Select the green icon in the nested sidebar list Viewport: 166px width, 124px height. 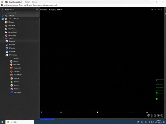pos(11,82)
